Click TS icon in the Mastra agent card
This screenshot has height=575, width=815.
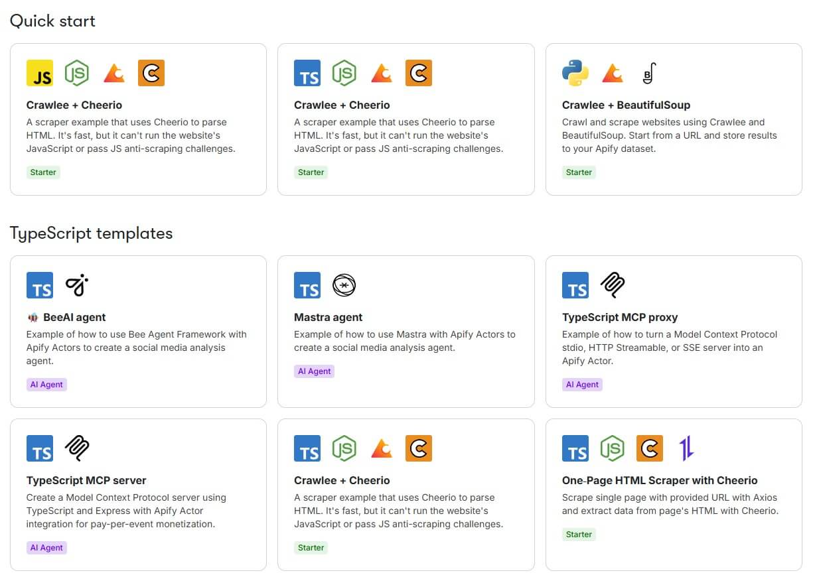pos(307,285)
